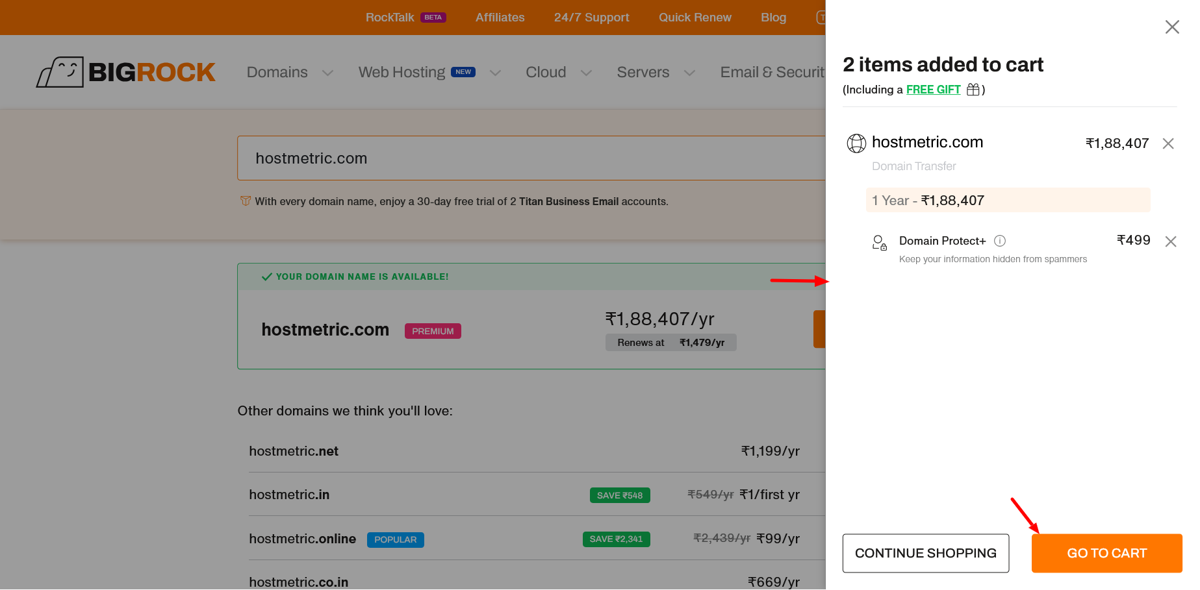
Task: Click the POPULAR badge
Action: point(395,540)
